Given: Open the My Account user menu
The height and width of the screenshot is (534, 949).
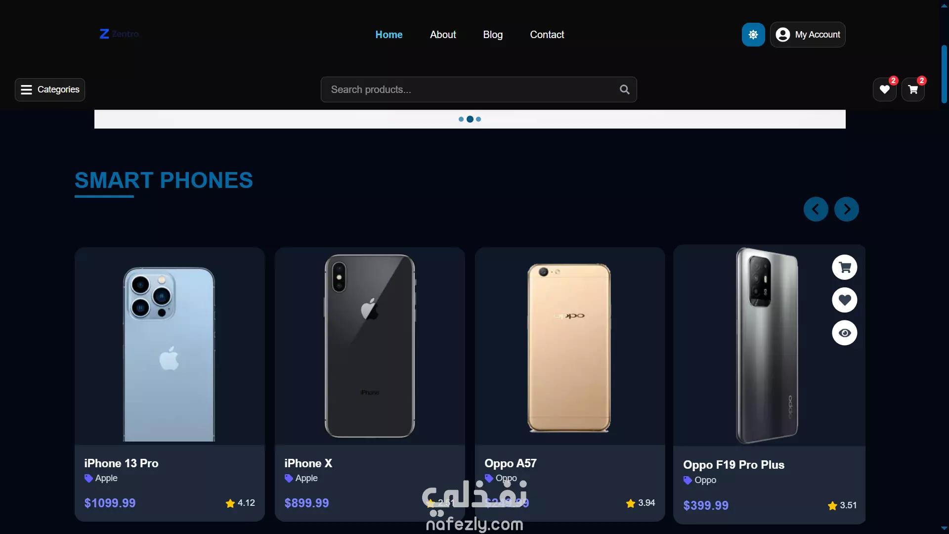Looking at the screenshot, I should click(808, 35).
